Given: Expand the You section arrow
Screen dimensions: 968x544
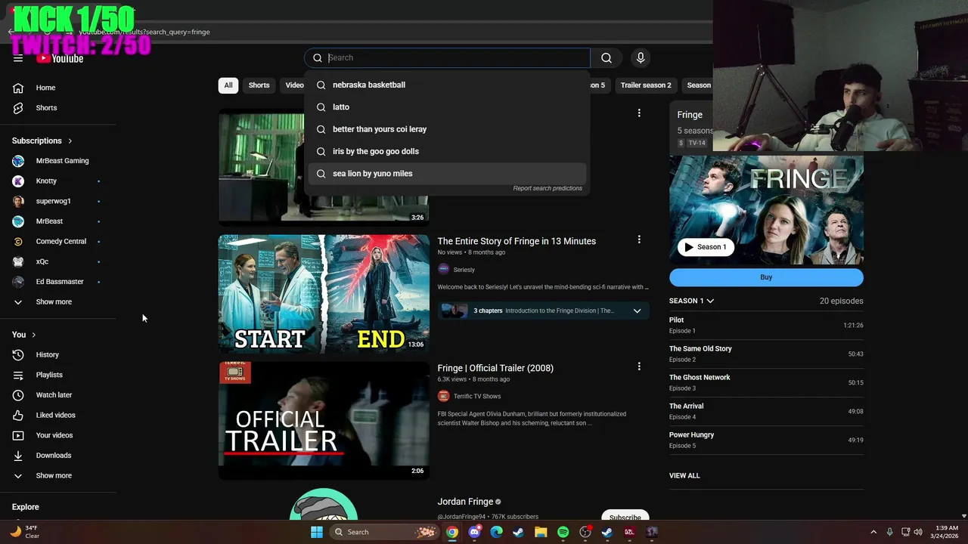Looking at the screenshot, I should click(x=33, y=335).
